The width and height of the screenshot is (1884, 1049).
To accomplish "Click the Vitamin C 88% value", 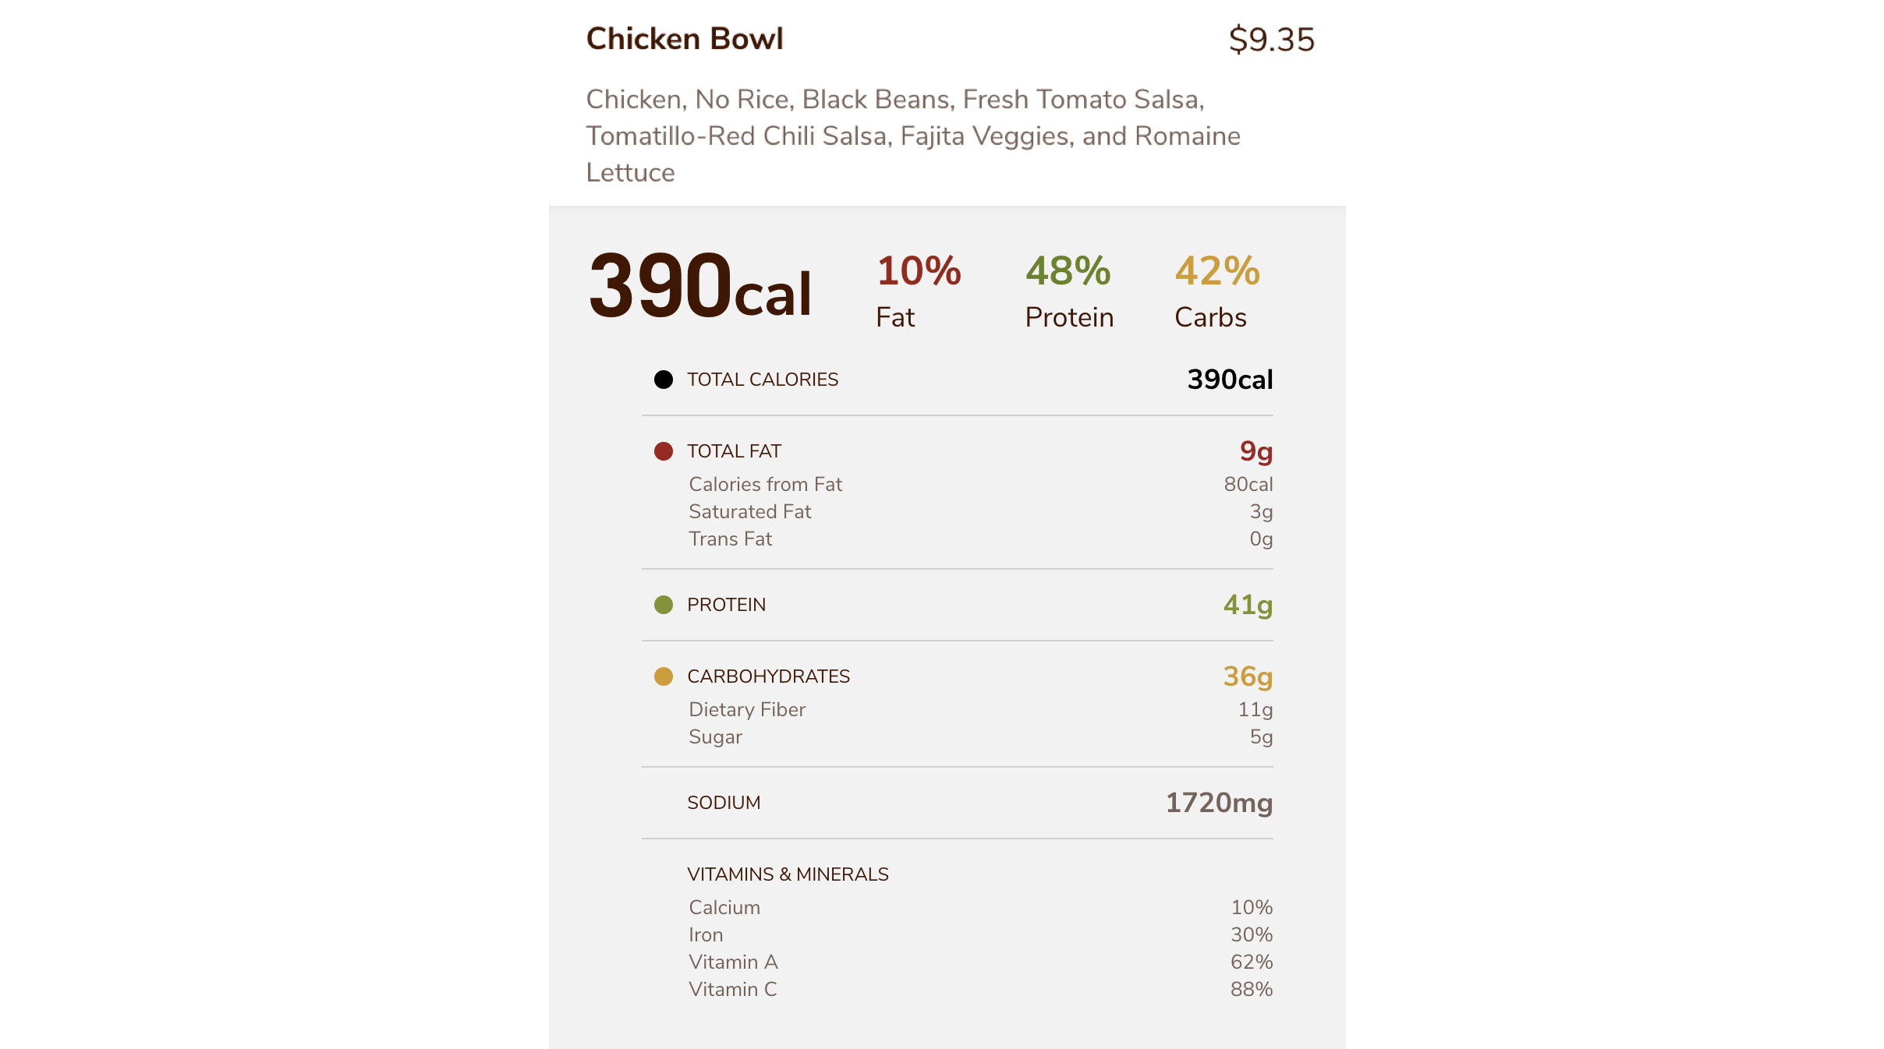I will point(1251,989).
